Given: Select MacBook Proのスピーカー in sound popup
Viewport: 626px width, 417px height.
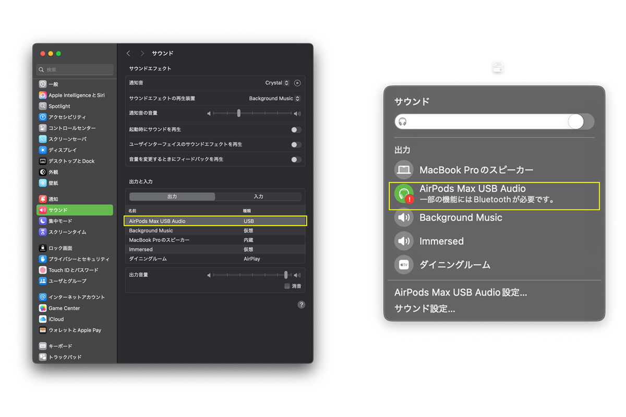Looking at the screenshot, I should 495,170.
